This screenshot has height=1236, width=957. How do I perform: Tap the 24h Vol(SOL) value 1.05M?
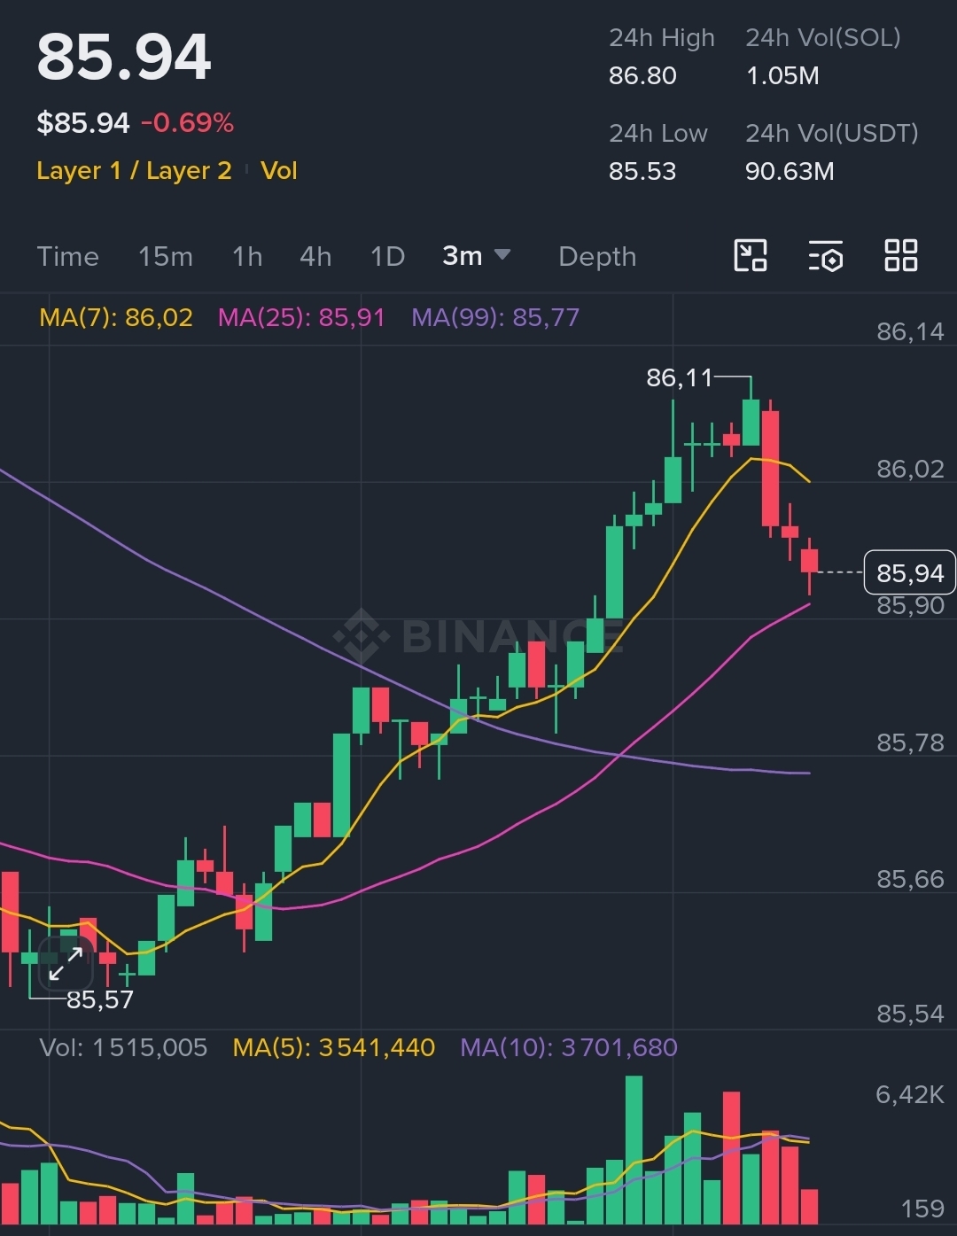(782, 75)
